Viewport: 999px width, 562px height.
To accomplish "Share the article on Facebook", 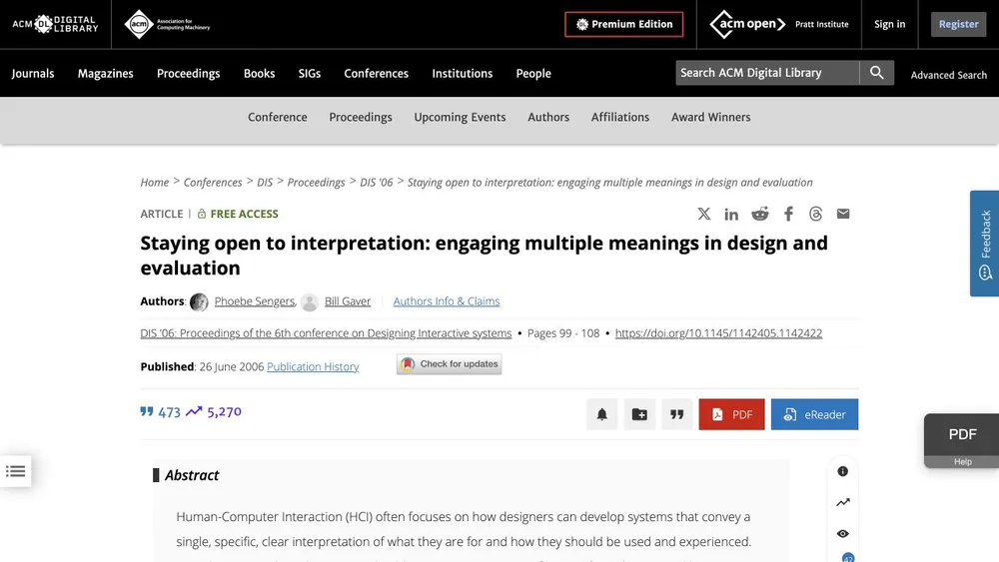I will [789, 214].
